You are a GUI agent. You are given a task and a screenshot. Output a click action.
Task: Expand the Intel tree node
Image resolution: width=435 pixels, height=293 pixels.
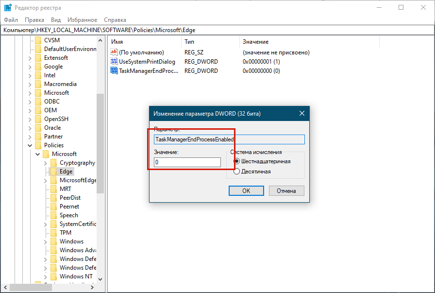[x=30, y=75]
